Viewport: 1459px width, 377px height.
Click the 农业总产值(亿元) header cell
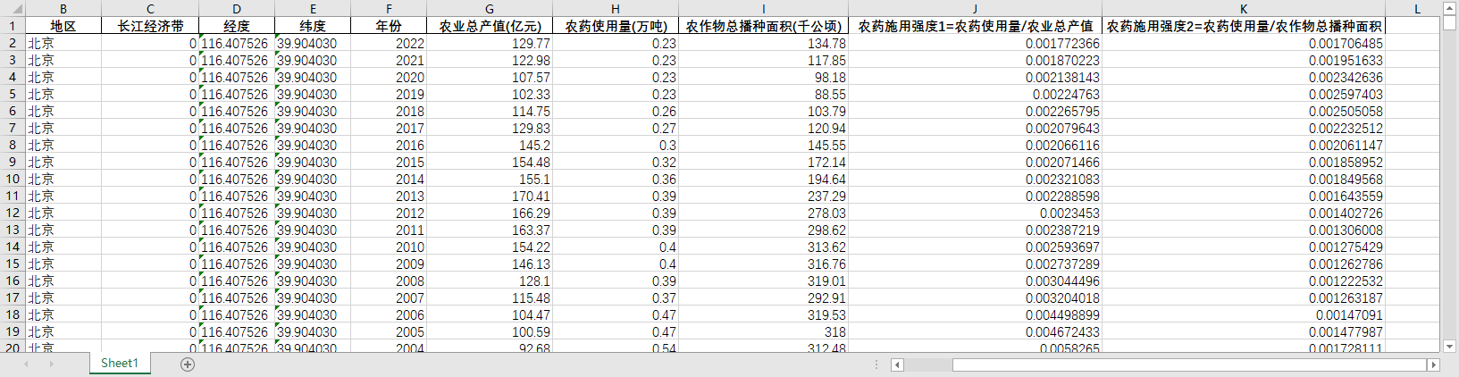(x=490, y=26)
